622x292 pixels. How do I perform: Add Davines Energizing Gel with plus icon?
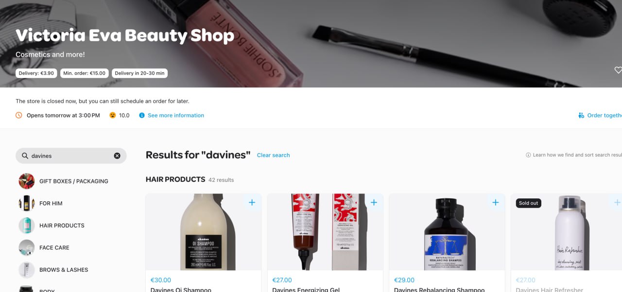click(x=374, y=203)
